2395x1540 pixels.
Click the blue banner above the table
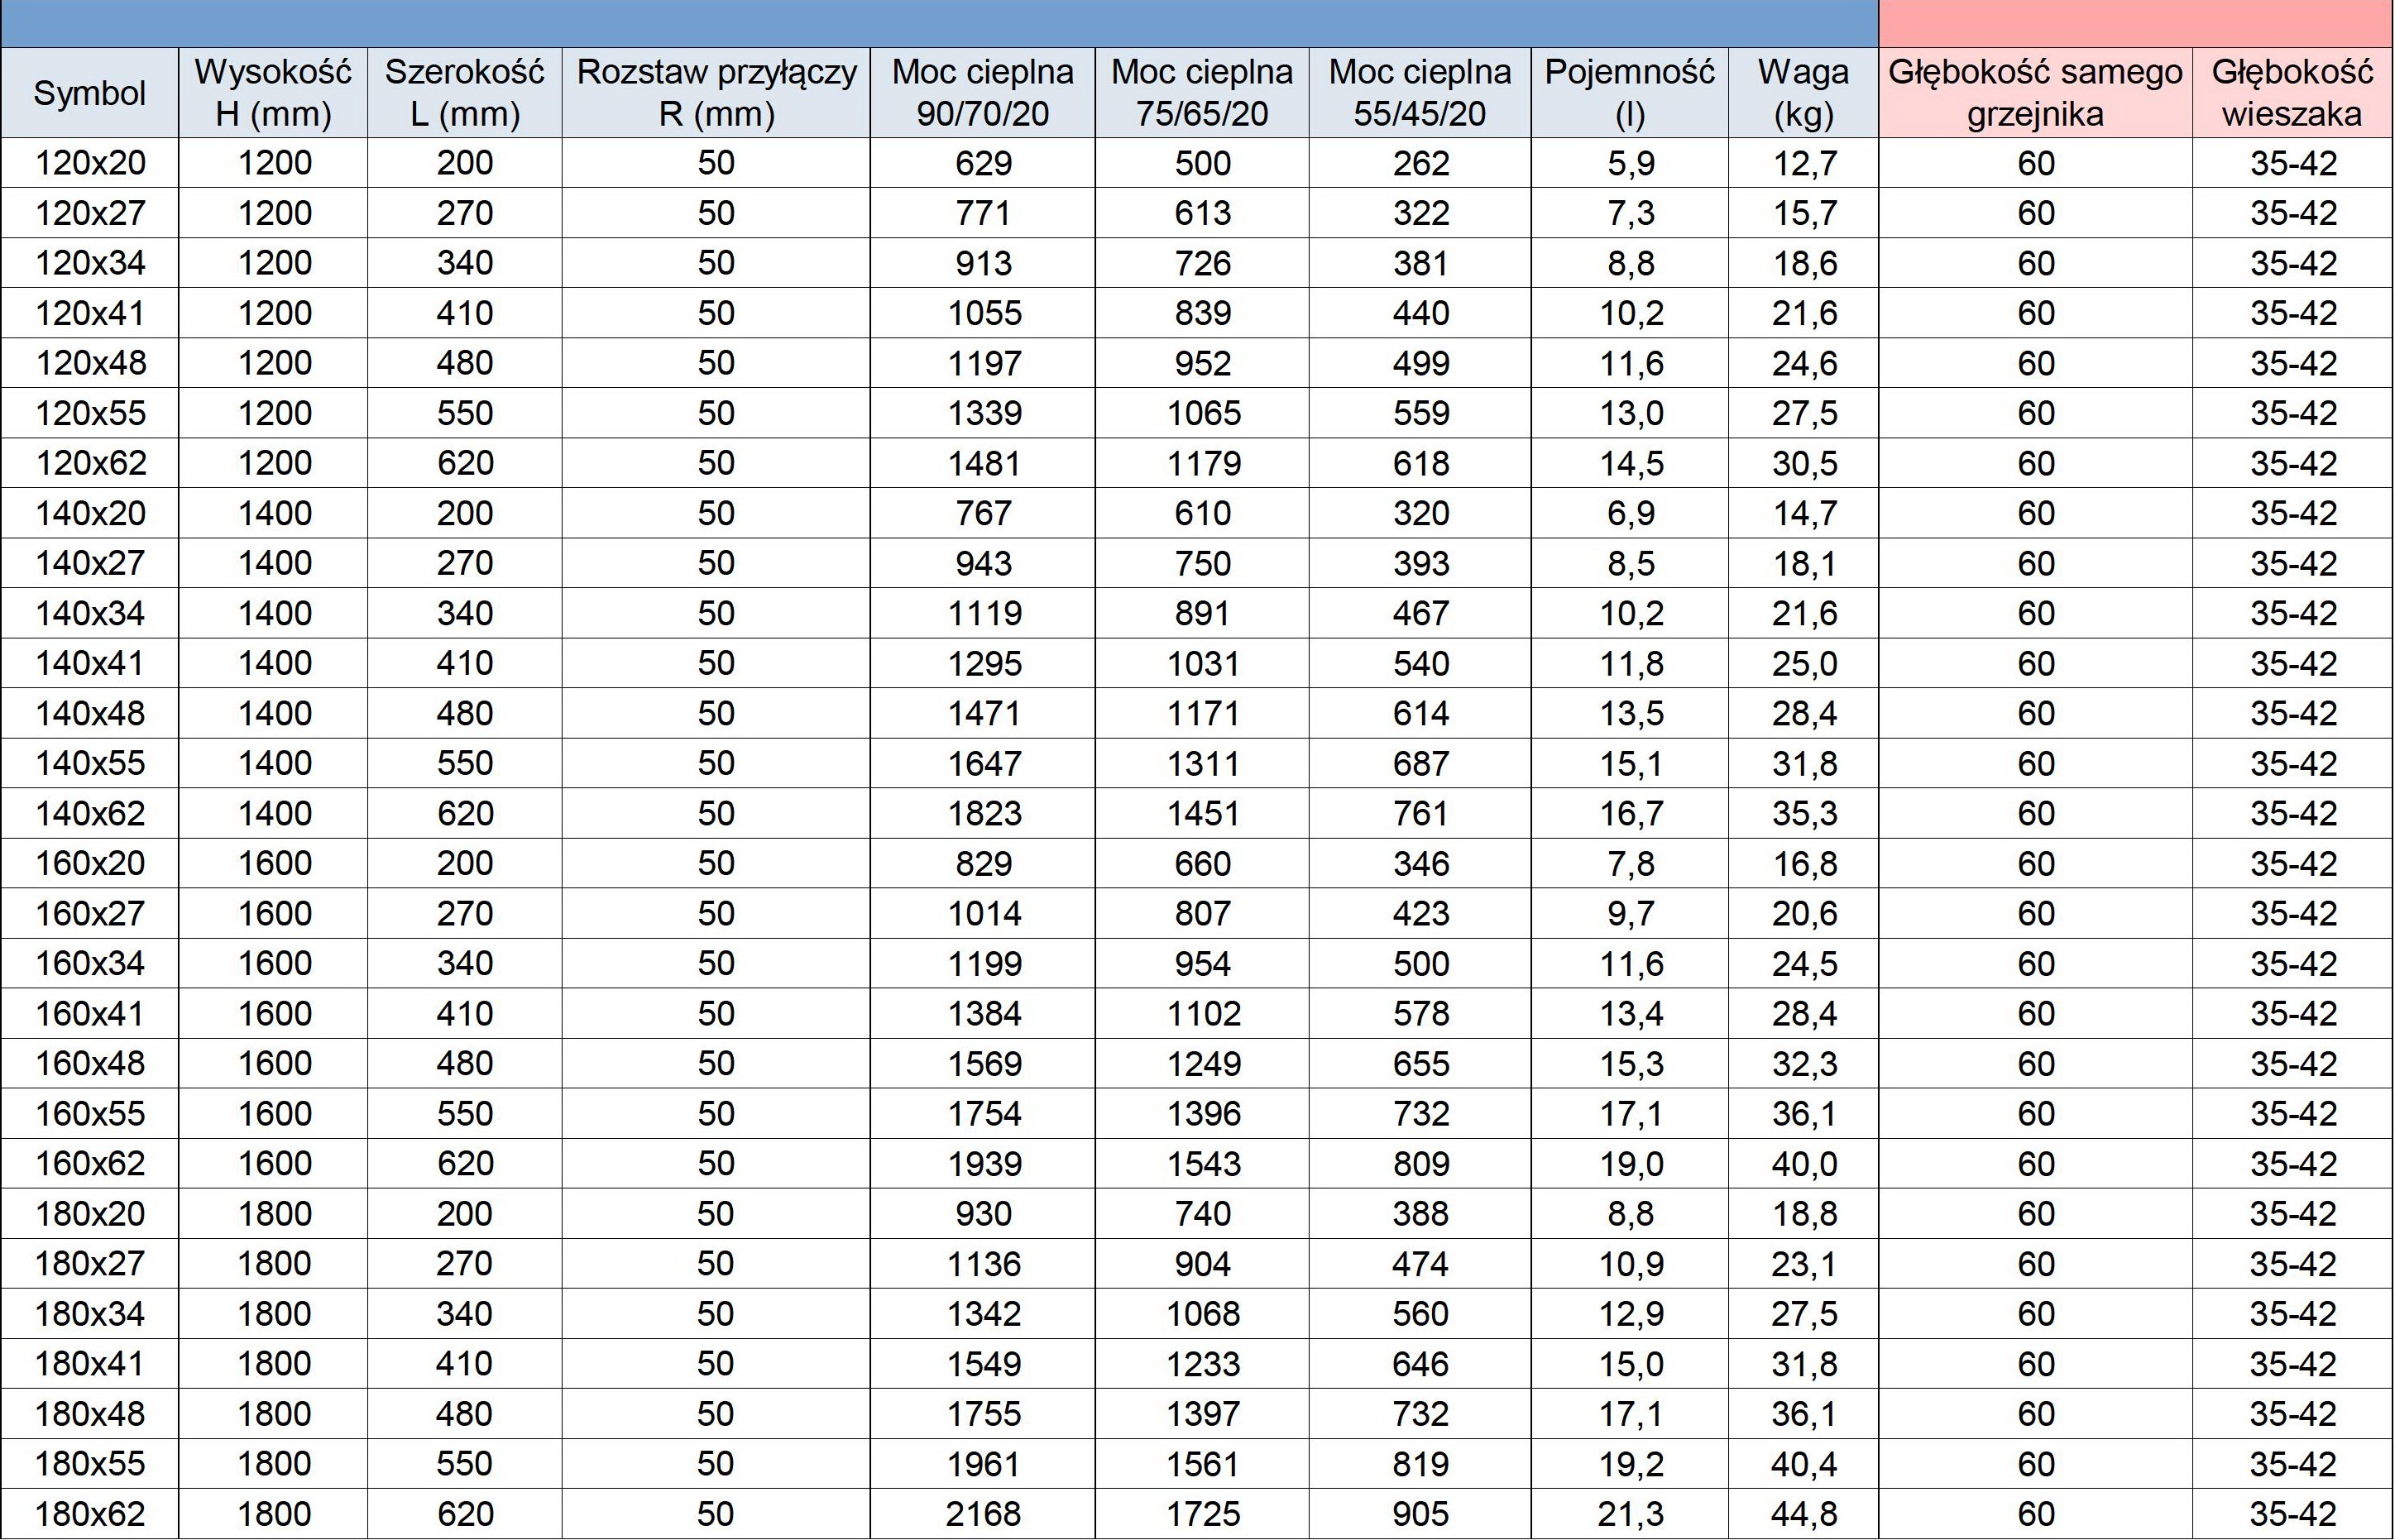coord(940,23)
